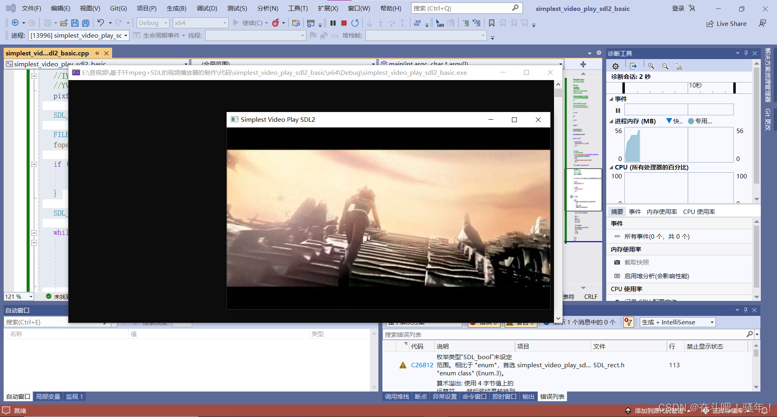The width and height of the screenshot is (777, 417).
Task: Collapse the 进程内存 (MB) graph section
Action: (x=611, y=121)
